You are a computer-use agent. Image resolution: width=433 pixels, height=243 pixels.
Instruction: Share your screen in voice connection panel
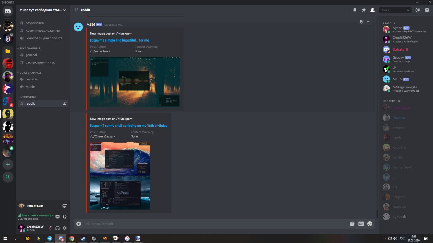tap(58, 217)
